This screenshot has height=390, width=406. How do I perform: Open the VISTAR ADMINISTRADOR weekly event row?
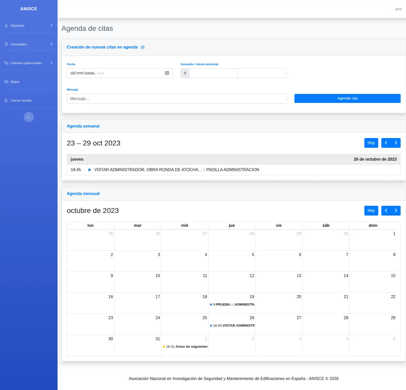pos(234,170)
